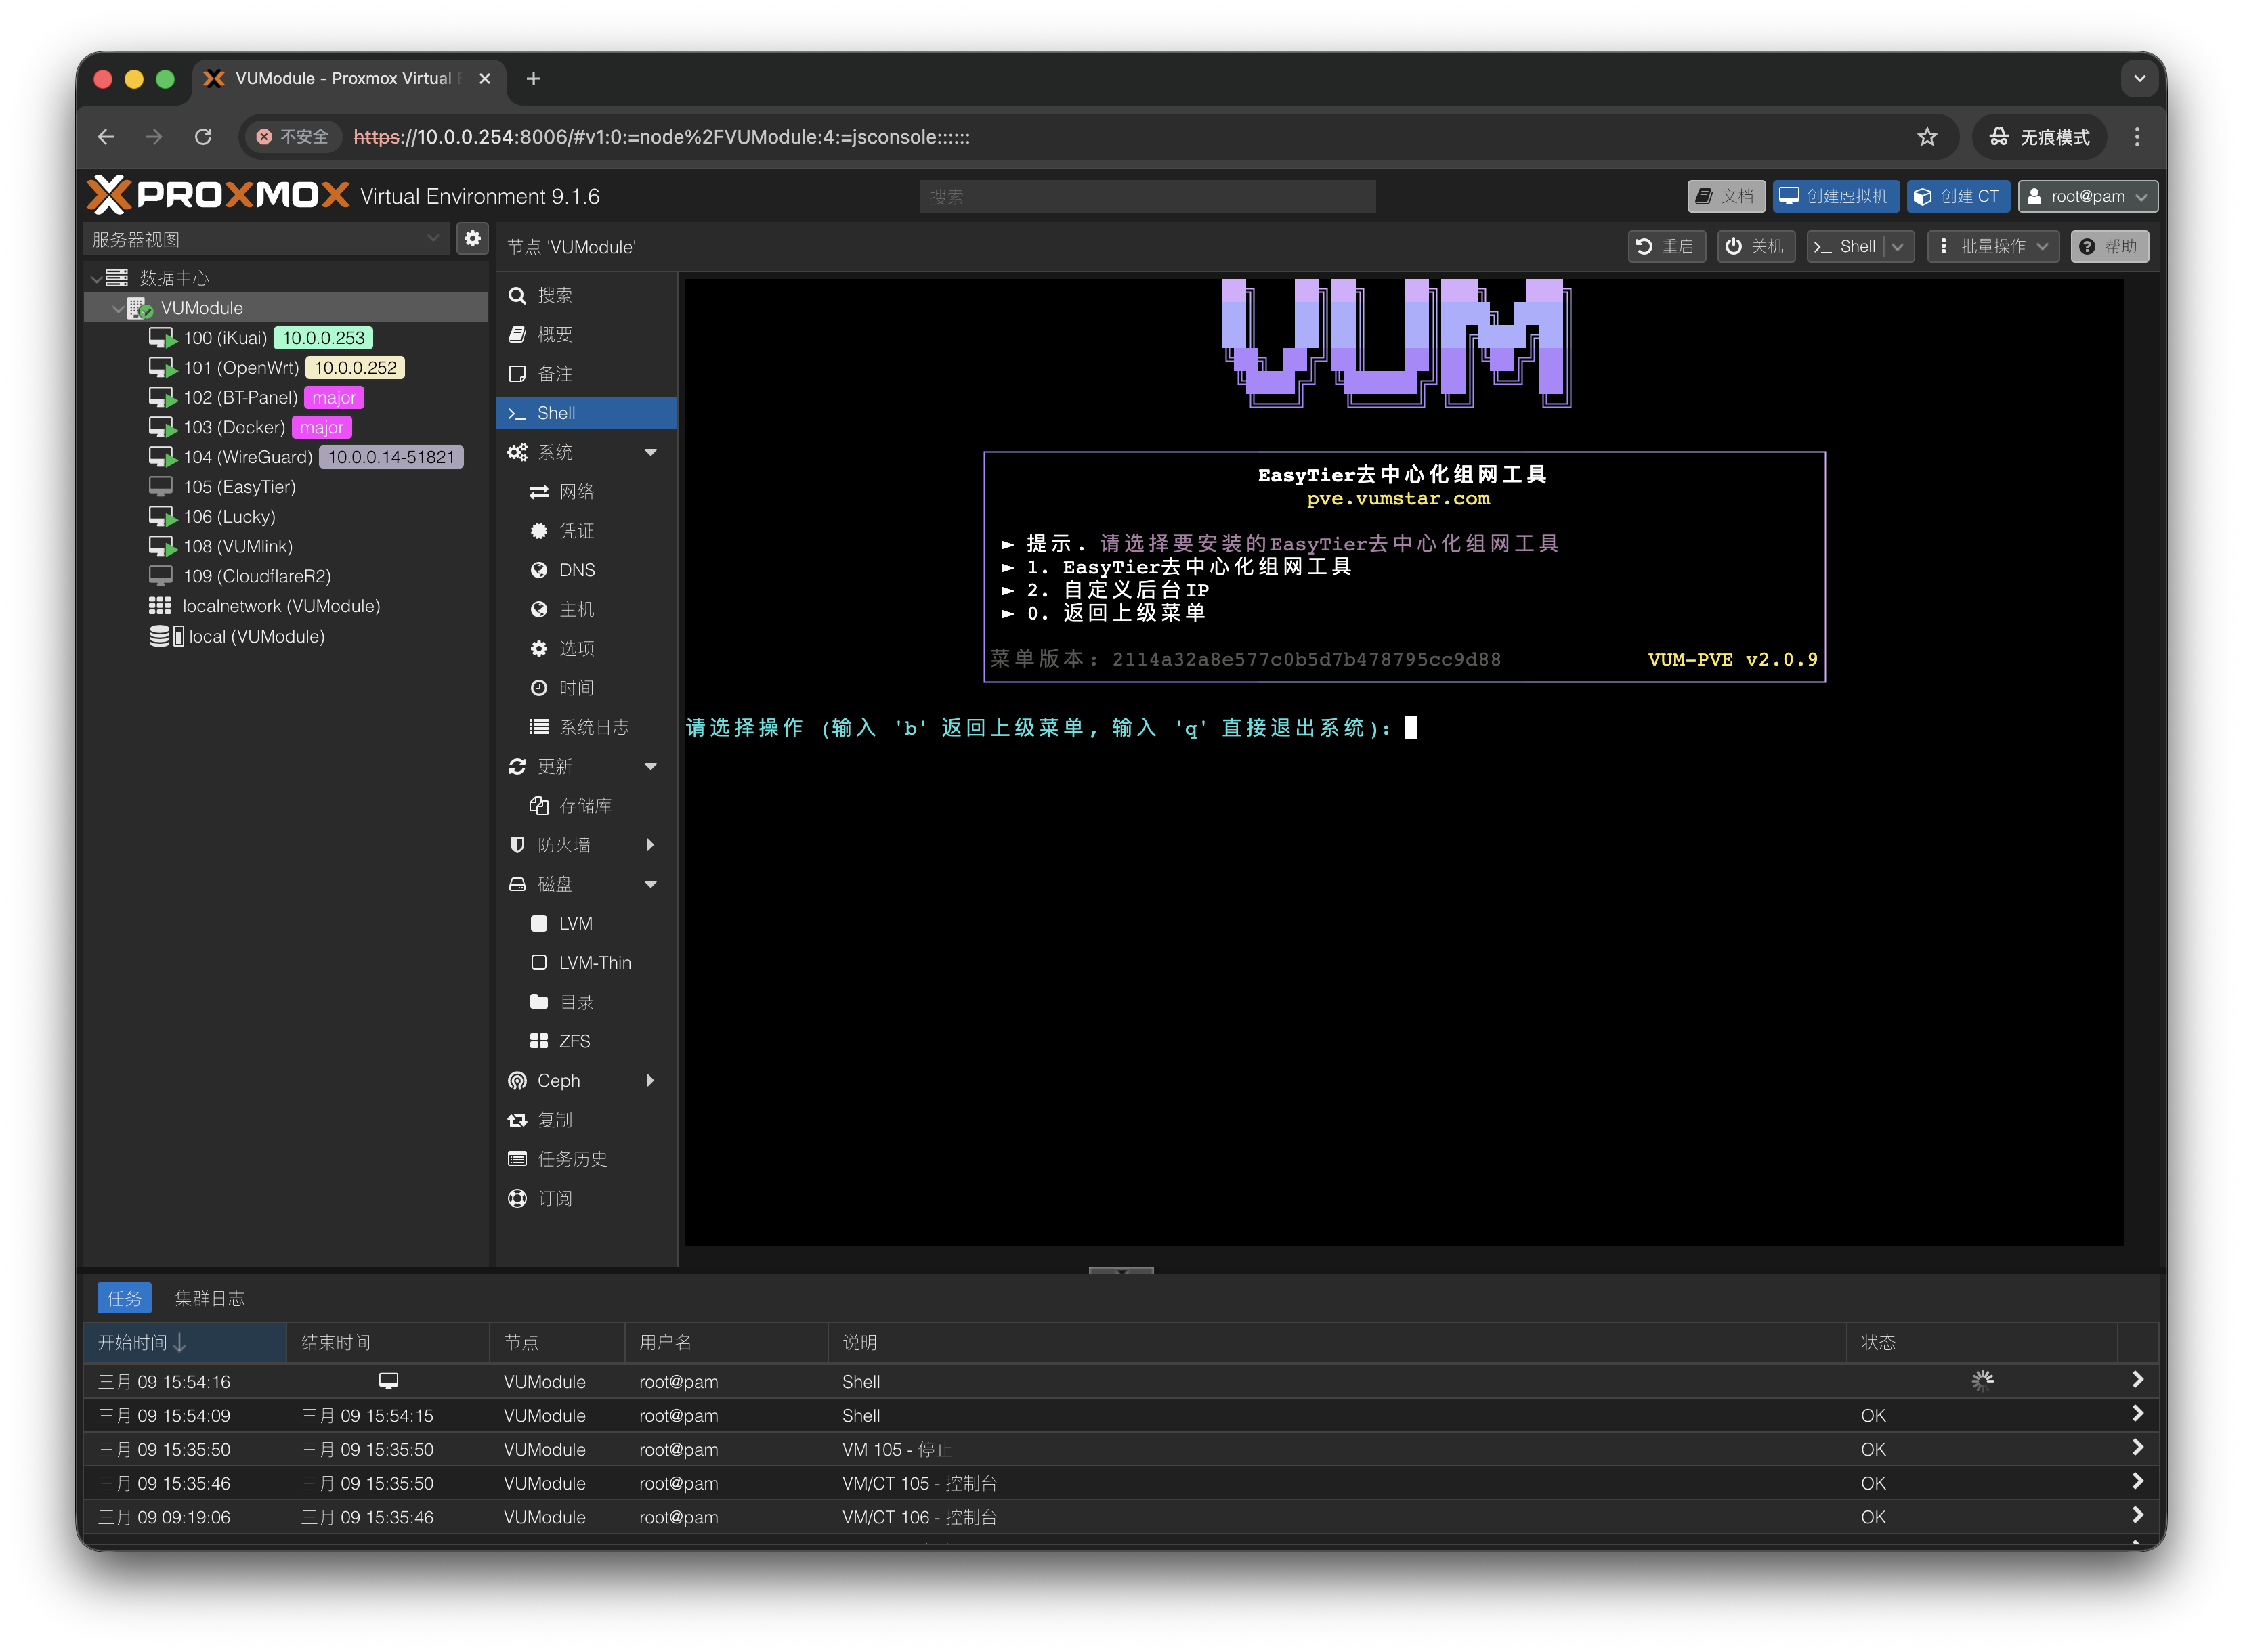Open the Shell panel from the sidebar

tap(556, 413)
